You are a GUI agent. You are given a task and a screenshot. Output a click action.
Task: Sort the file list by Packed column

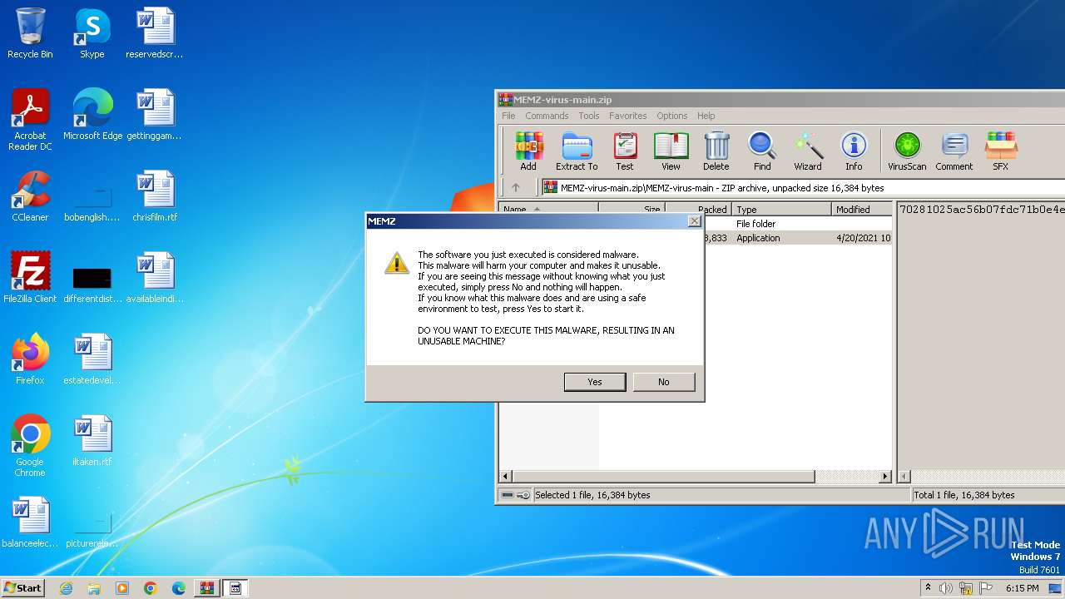coord(698,210)
